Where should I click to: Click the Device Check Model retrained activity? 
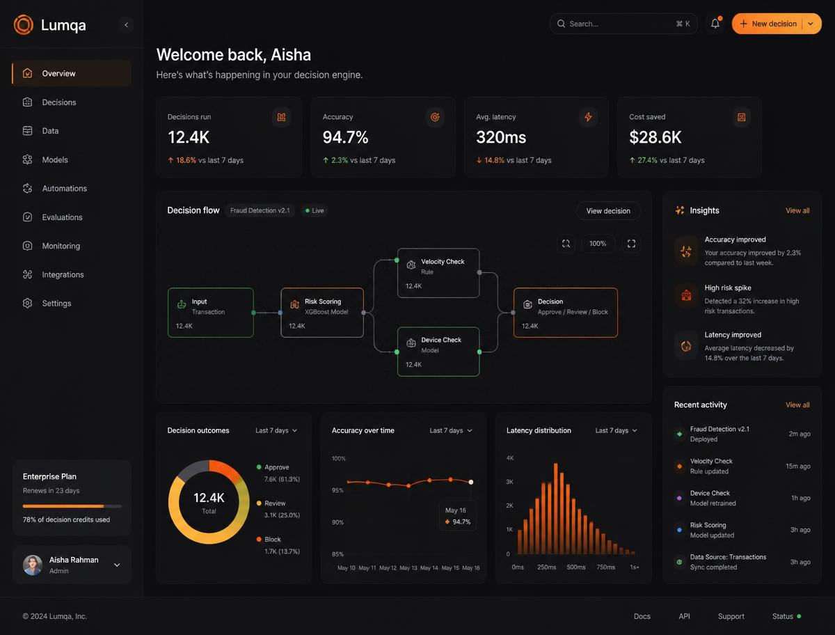click(x=742, y=498)
